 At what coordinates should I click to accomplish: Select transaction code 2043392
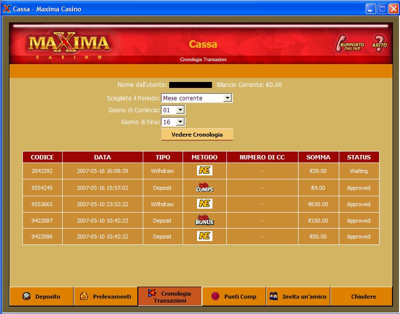tap(42, 171)
